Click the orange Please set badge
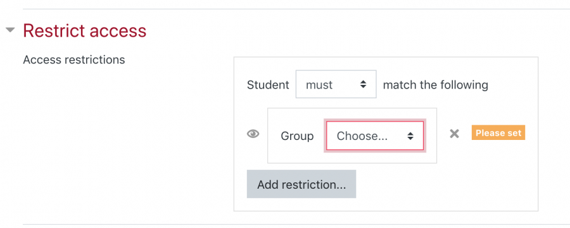This screenshot has height=228, width=570. coord(498,133)
